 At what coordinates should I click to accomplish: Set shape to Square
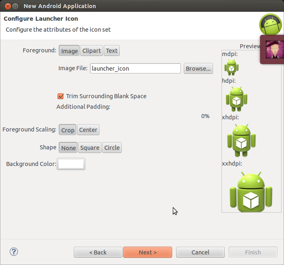(90, 148)
